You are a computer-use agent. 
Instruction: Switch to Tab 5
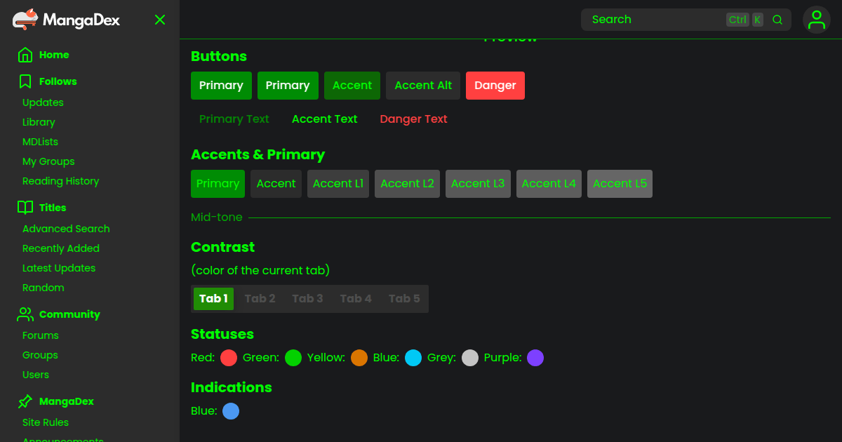[x=404, y=299]
